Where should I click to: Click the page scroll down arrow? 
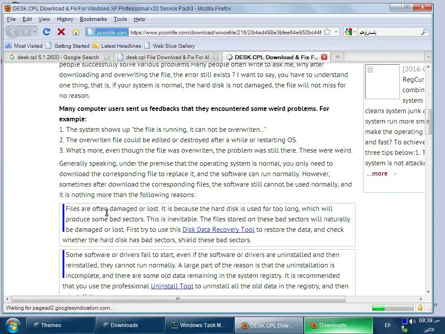pos(428,292)
